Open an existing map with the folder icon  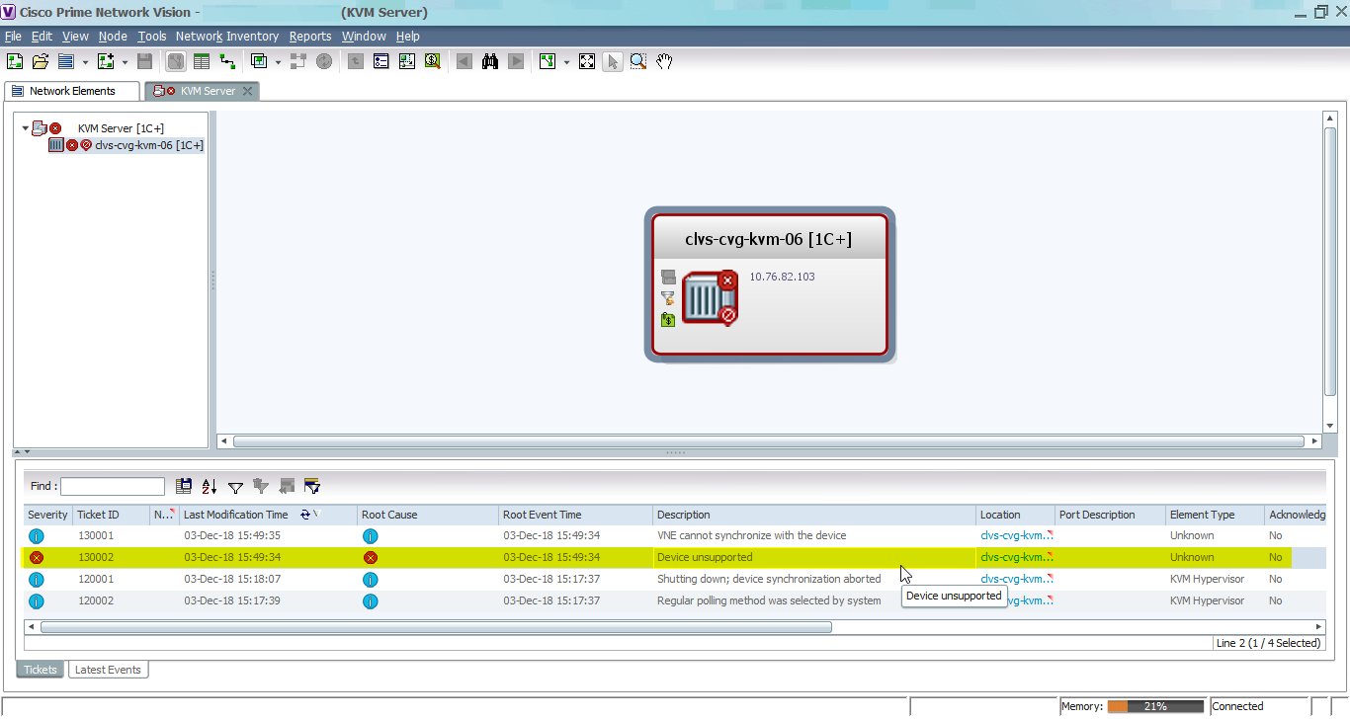tap(40, 60)
